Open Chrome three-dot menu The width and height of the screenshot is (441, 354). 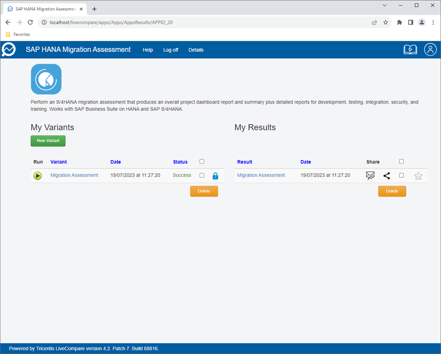(433, 22)
